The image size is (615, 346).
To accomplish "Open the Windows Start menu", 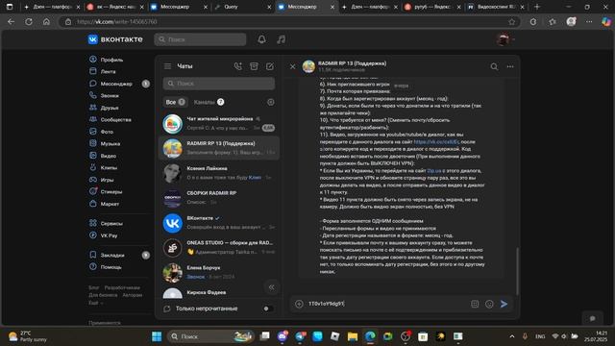I will pos(157,336).
